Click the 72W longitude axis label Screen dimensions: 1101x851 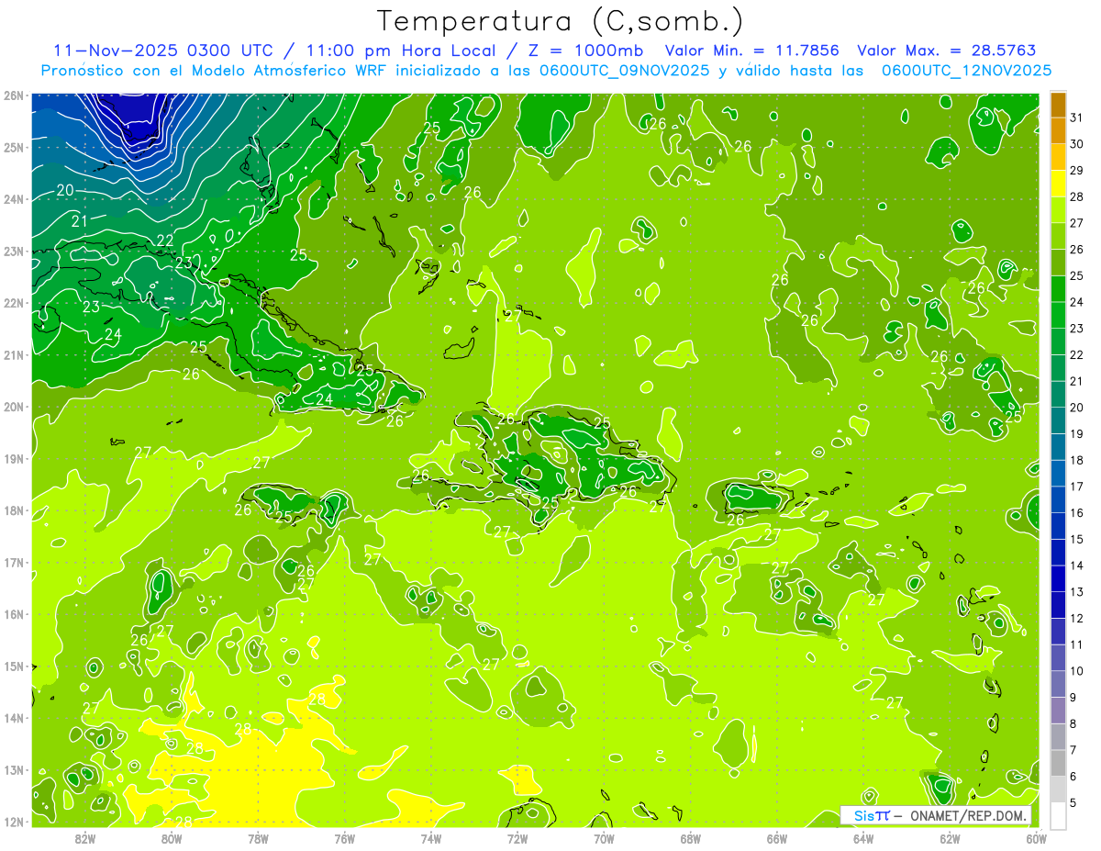click(x=517, y=838)
